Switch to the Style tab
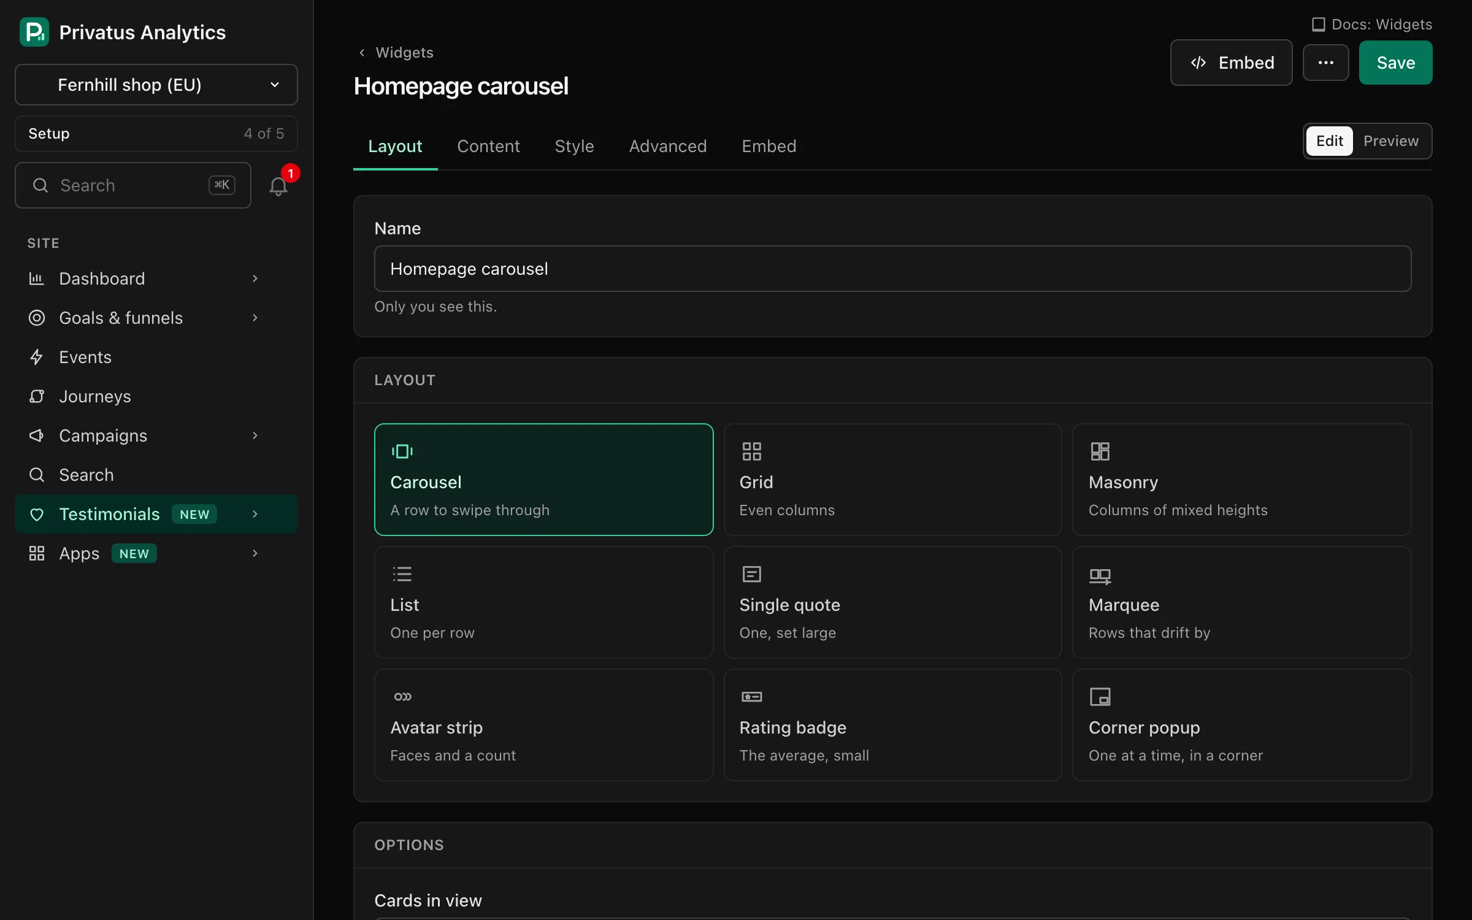 click(x=574, y=146)
